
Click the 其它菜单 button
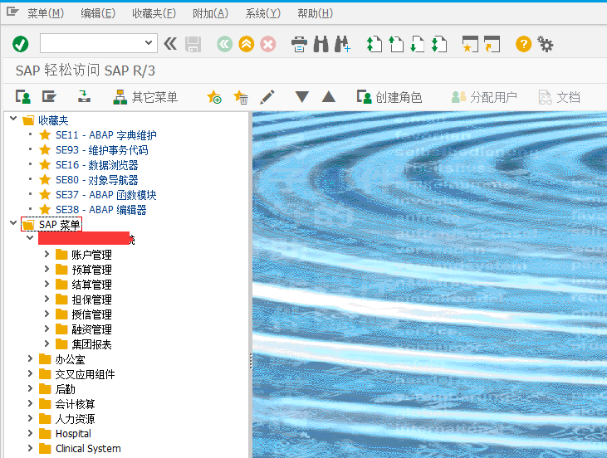point(145,97)
